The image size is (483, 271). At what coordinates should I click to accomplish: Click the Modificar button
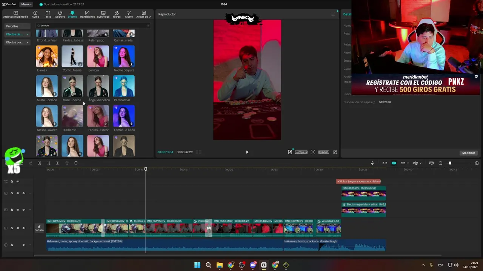pos(469,153)
